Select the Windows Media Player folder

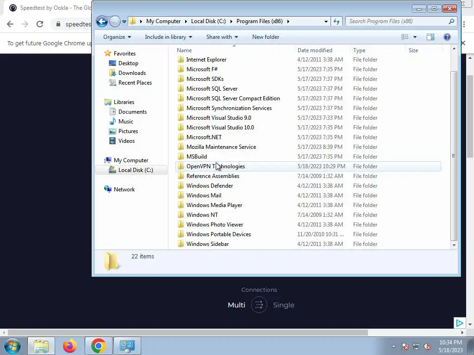[214, 205]
